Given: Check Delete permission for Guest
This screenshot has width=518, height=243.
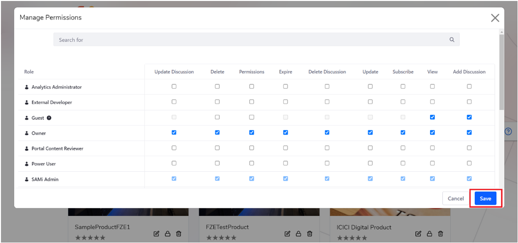Looking at the screenshot, I should pos(217,117).
